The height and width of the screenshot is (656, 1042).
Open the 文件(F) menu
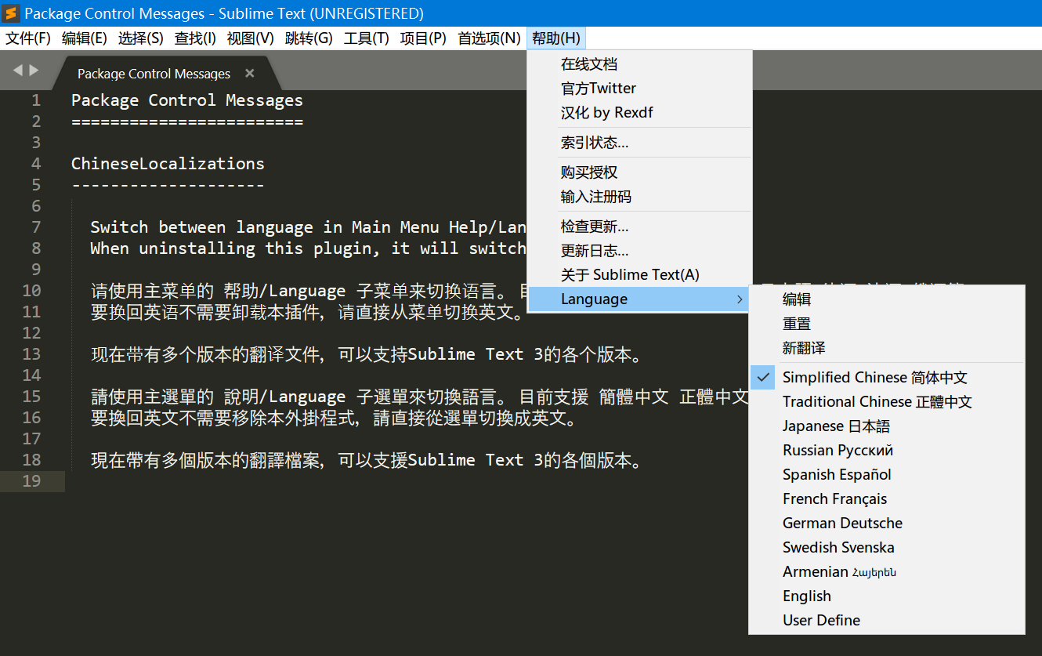pyautogui.click(x=27, y=37)
